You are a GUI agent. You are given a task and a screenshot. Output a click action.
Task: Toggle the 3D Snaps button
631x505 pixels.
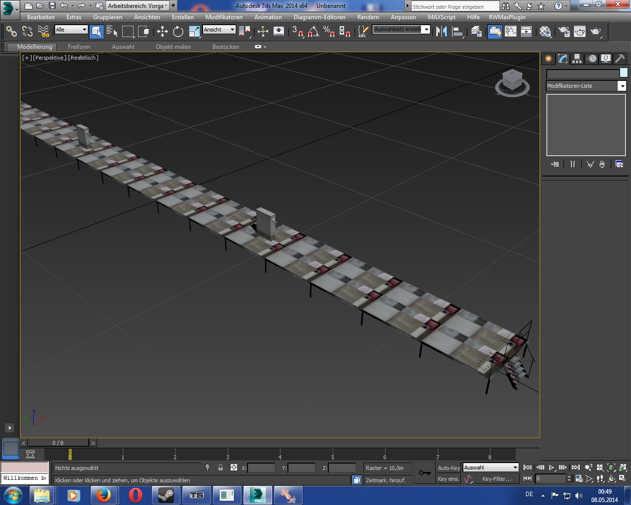coord(297,32)
